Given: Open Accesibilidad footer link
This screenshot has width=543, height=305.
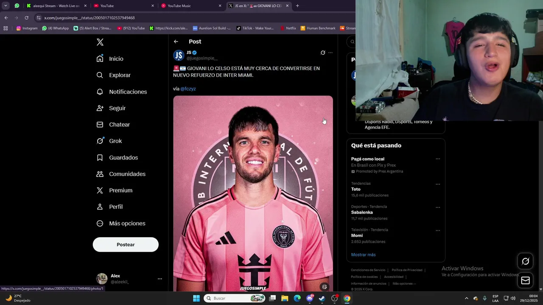Looking at the screenshot, I should point(394,277).
